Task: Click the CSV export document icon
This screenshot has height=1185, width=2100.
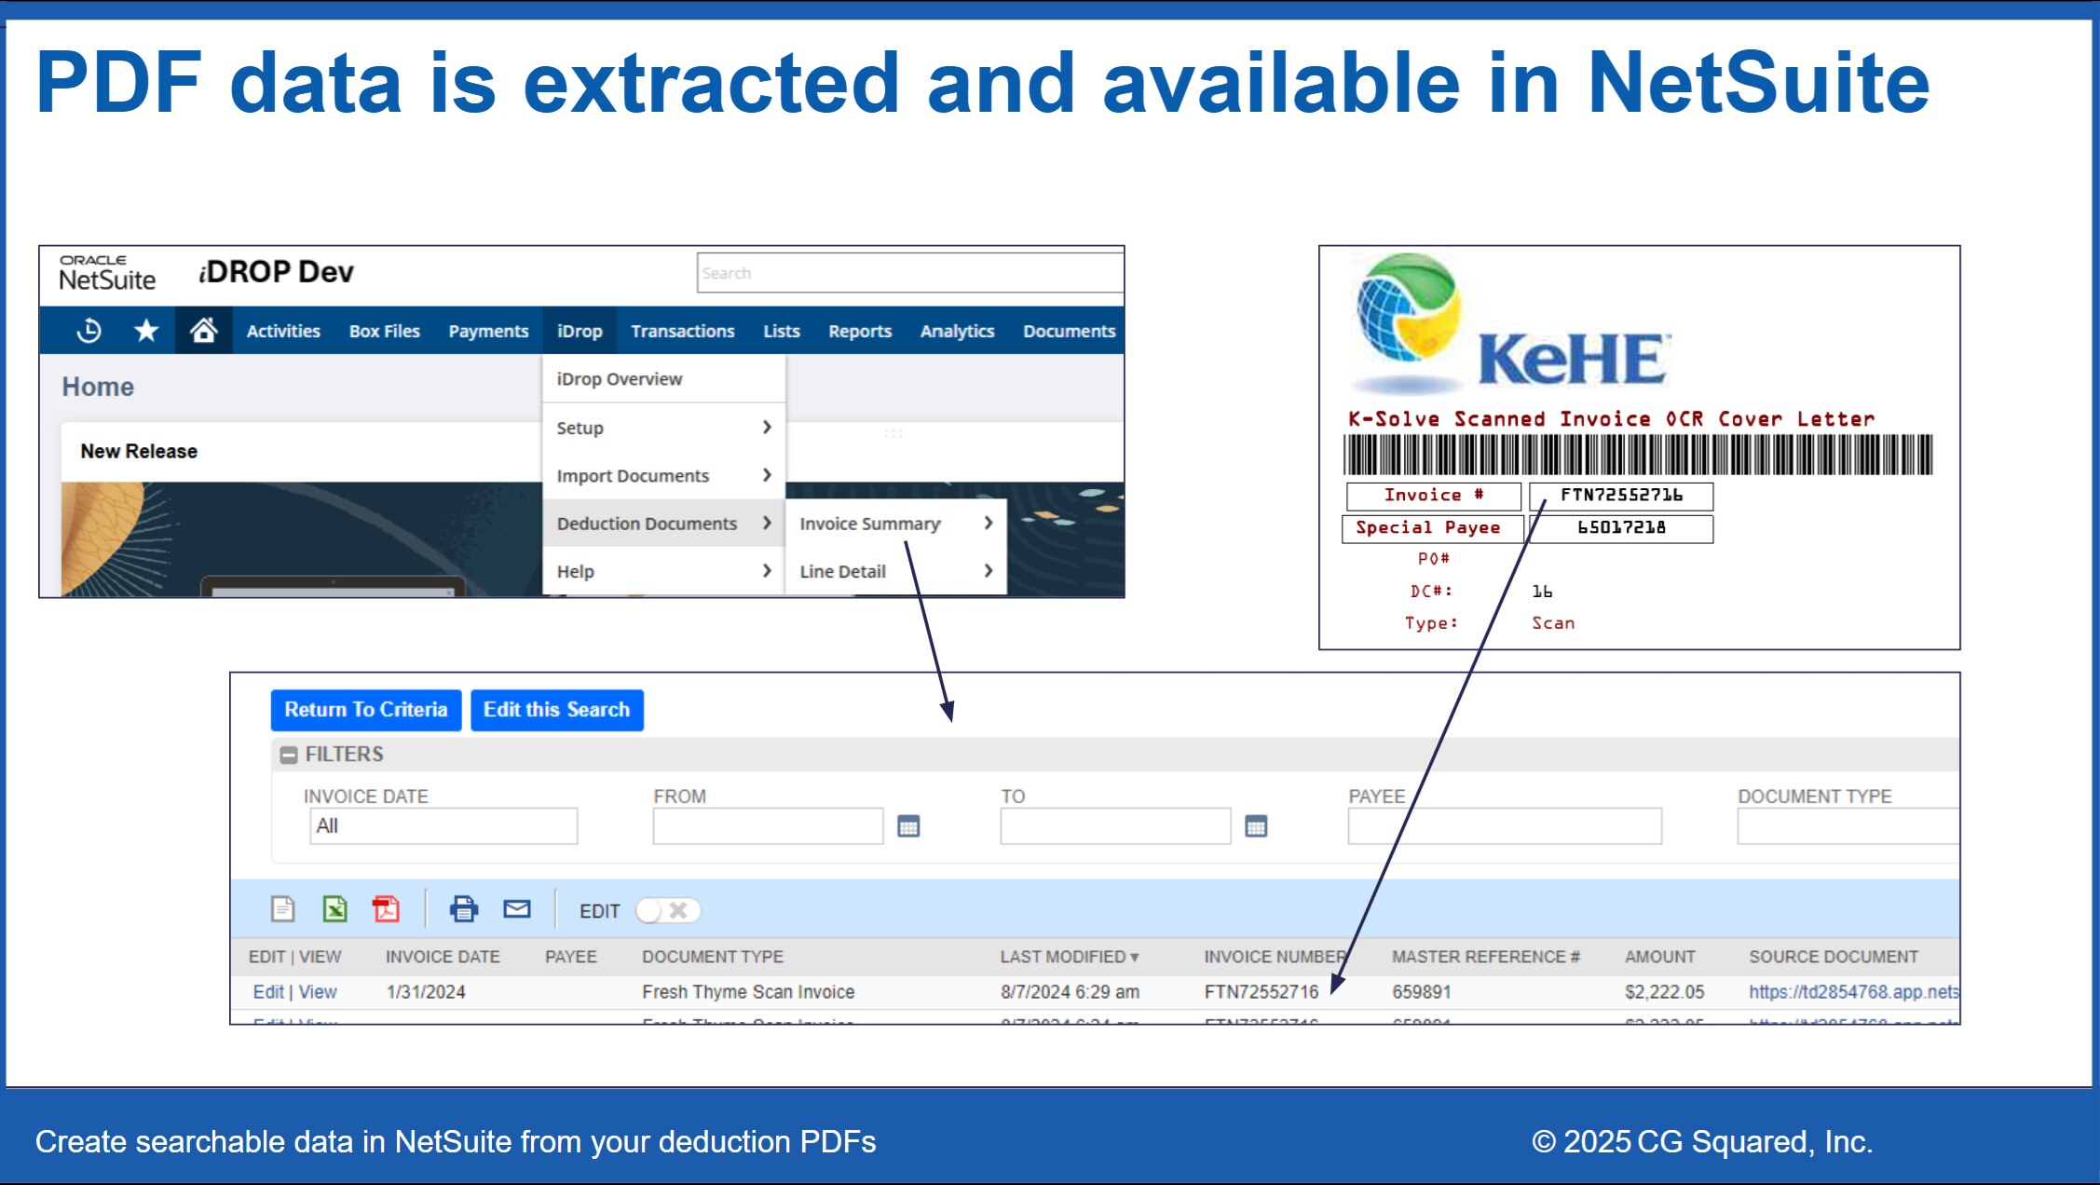Action: tap(282, 909)
